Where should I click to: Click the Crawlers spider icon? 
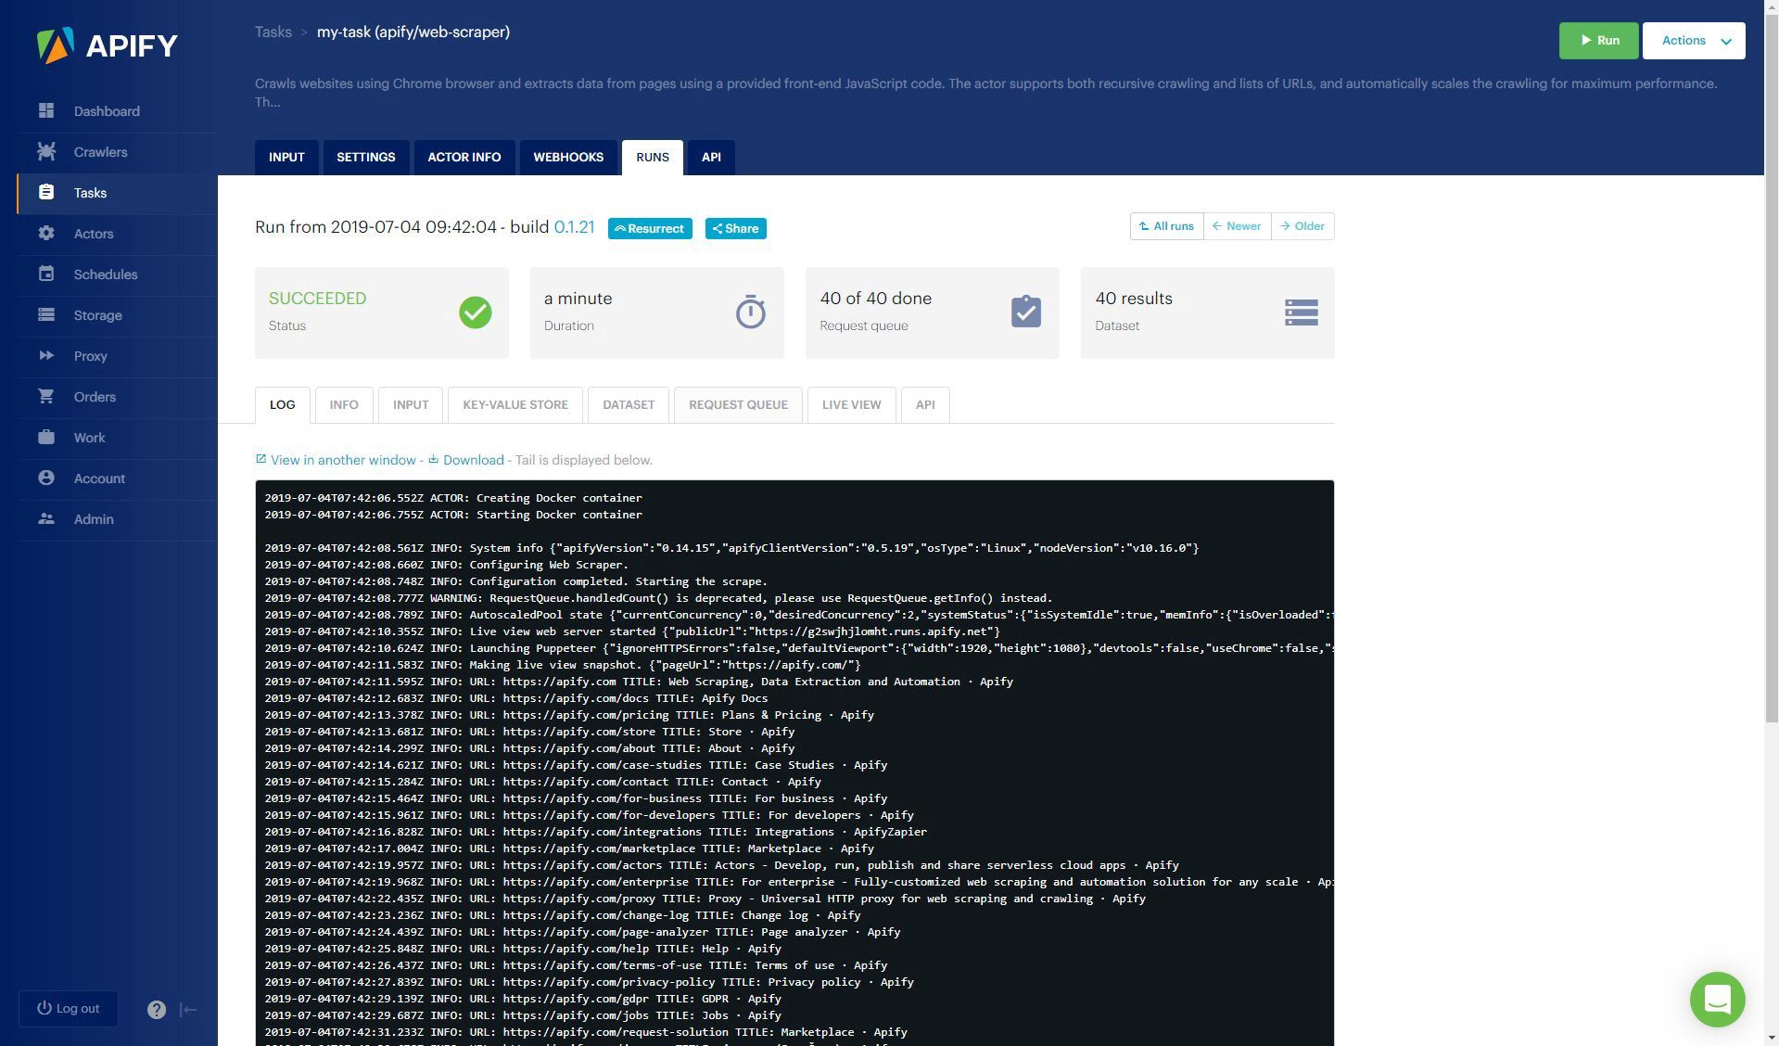pyautogui.click(x=46, y=151)
